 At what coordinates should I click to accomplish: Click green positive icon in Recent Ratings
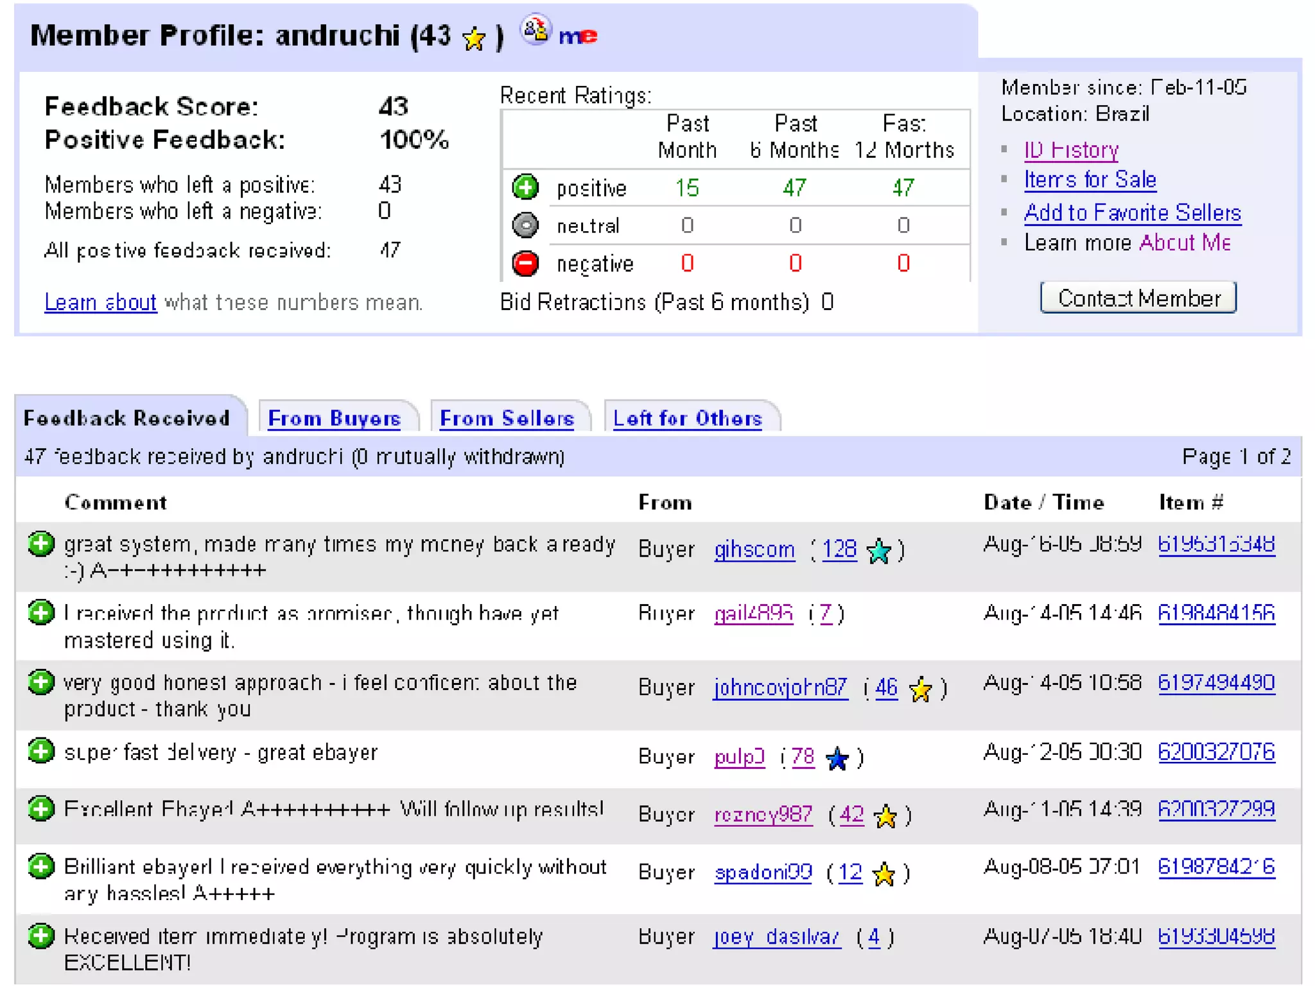pos(525,187)
